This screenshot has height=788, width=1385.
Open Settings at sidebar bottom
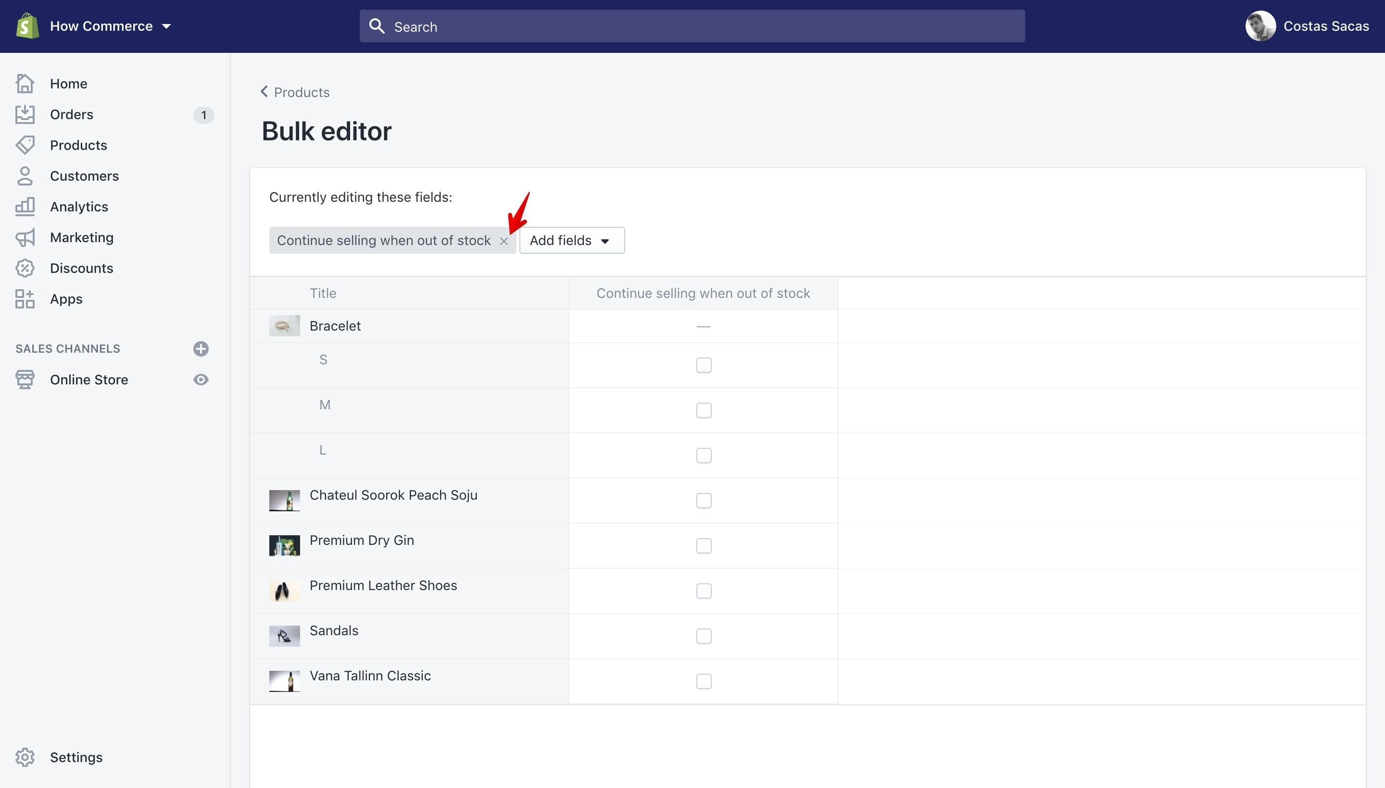coord(76,757)
